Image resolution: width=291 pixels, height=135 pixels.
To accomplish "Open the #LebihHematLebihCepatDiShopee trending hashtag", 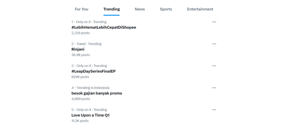I will pyautogui.click(x=104, y=27).
